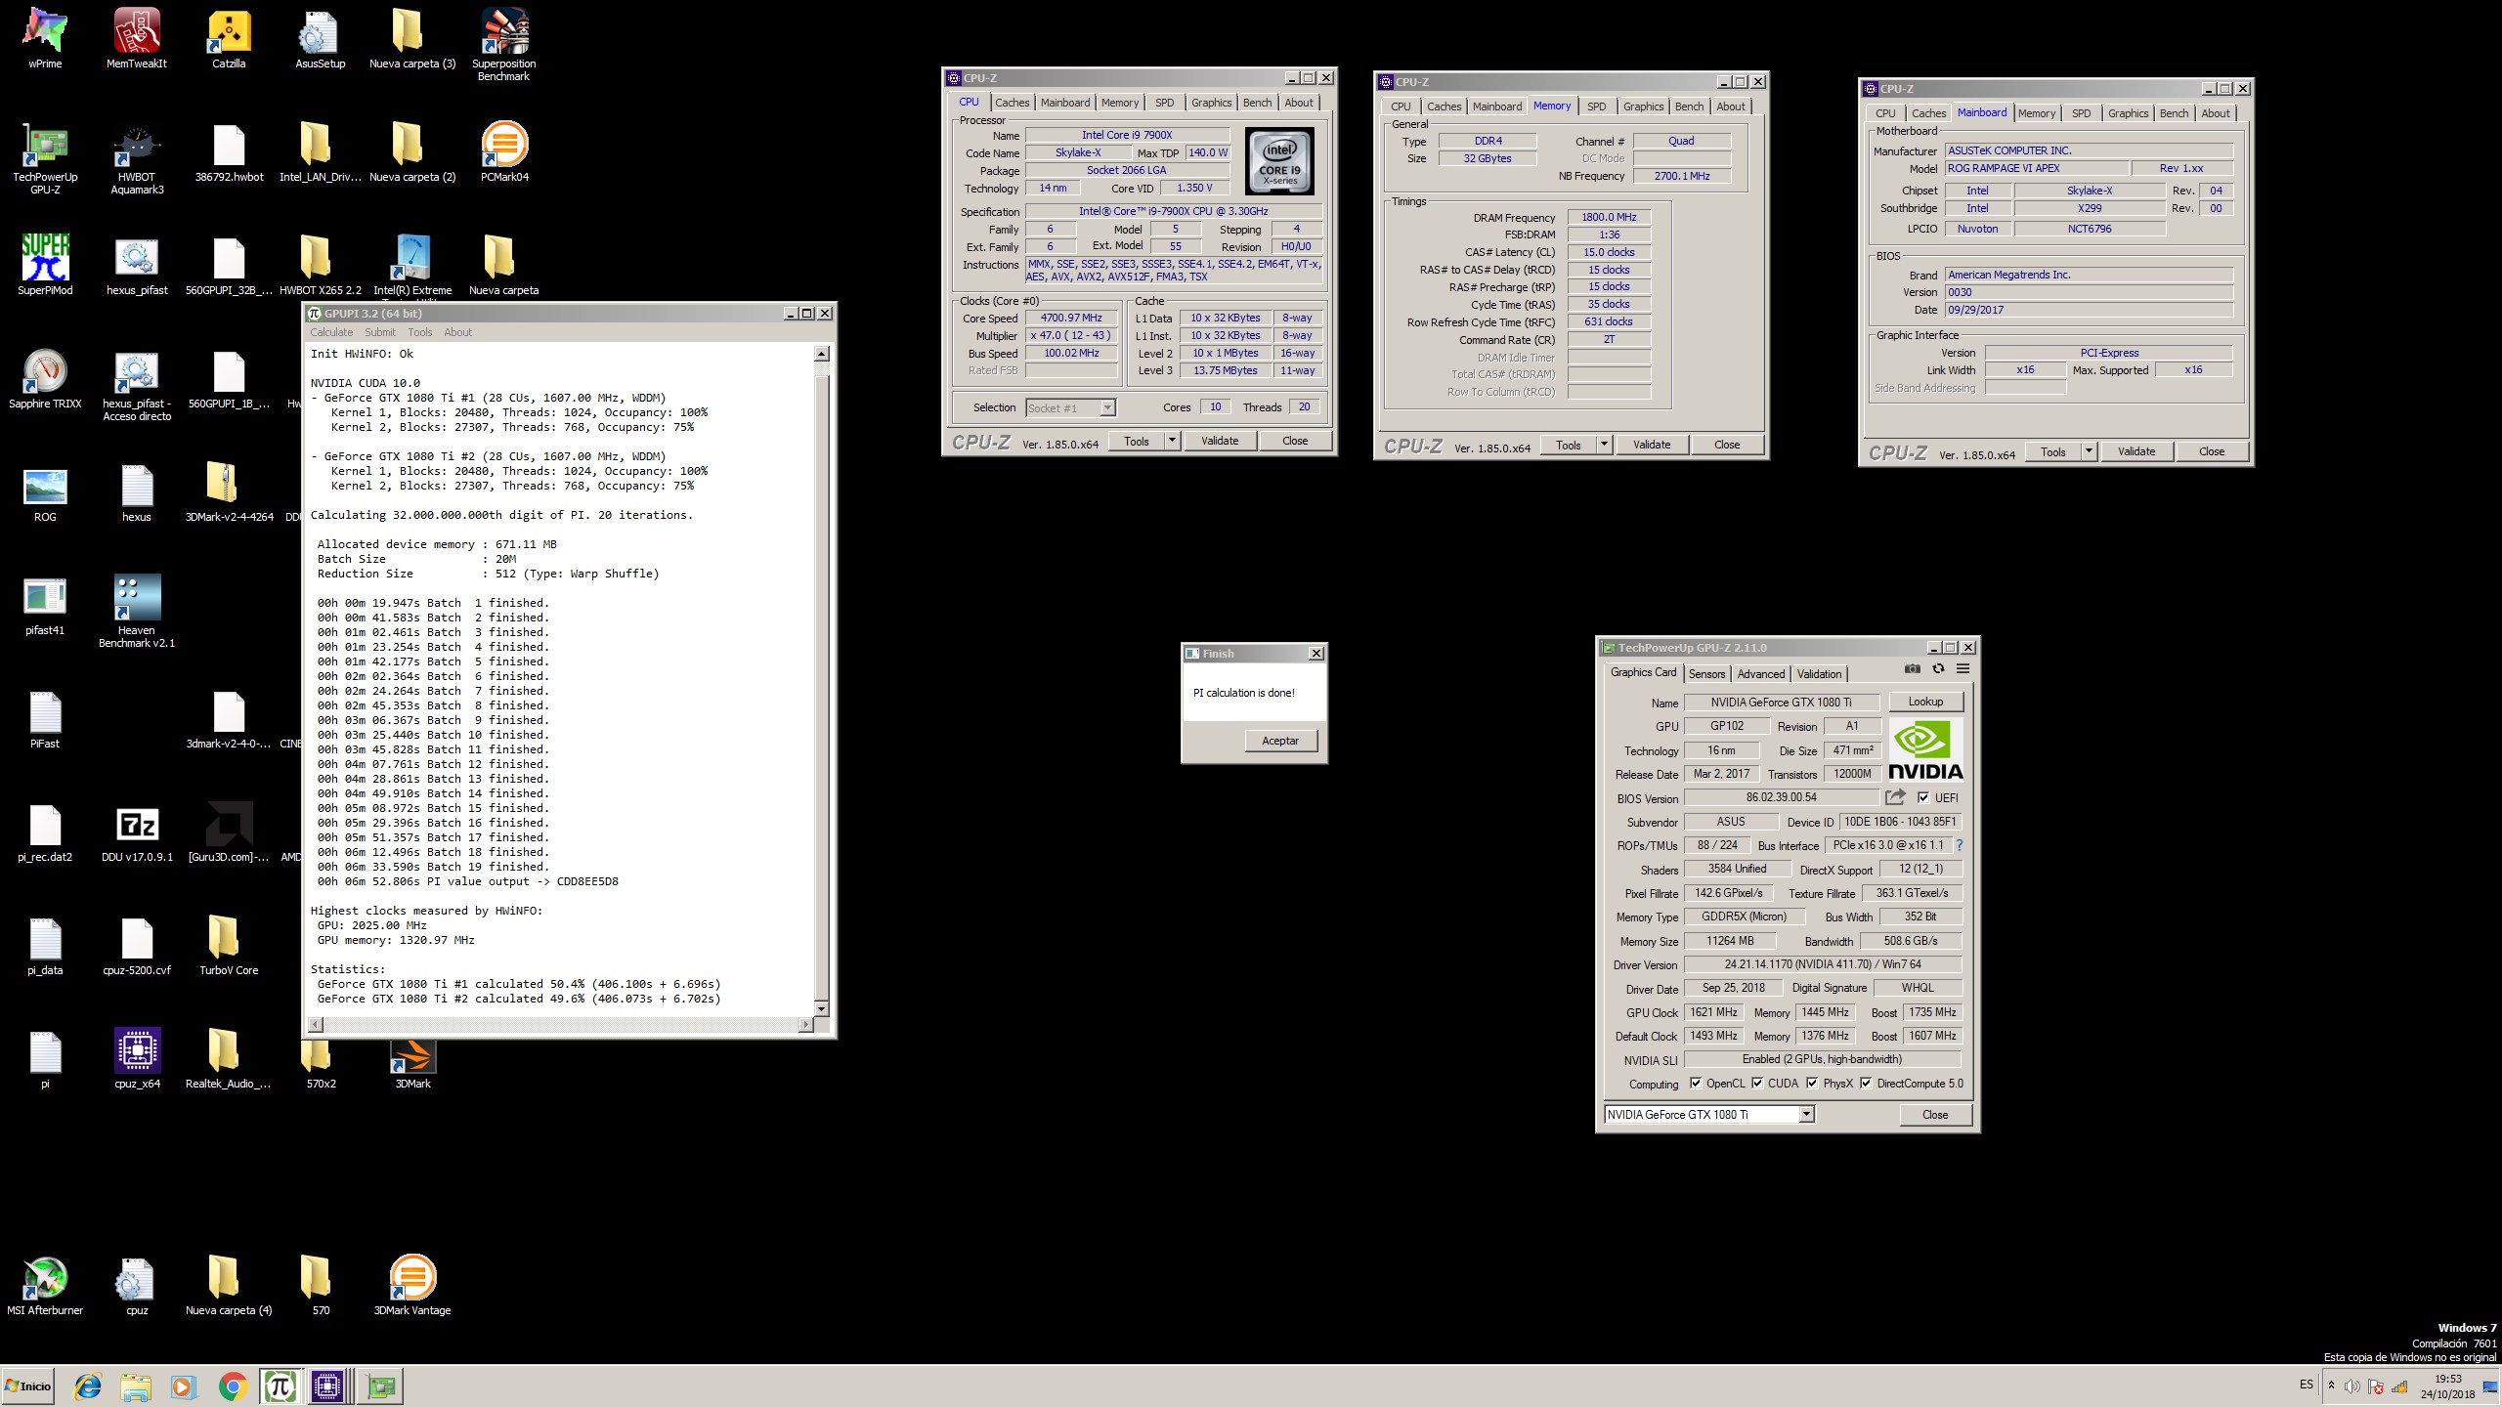Open the Superposition Benchmark icon

pyautogui.click(x=503, y=43)
